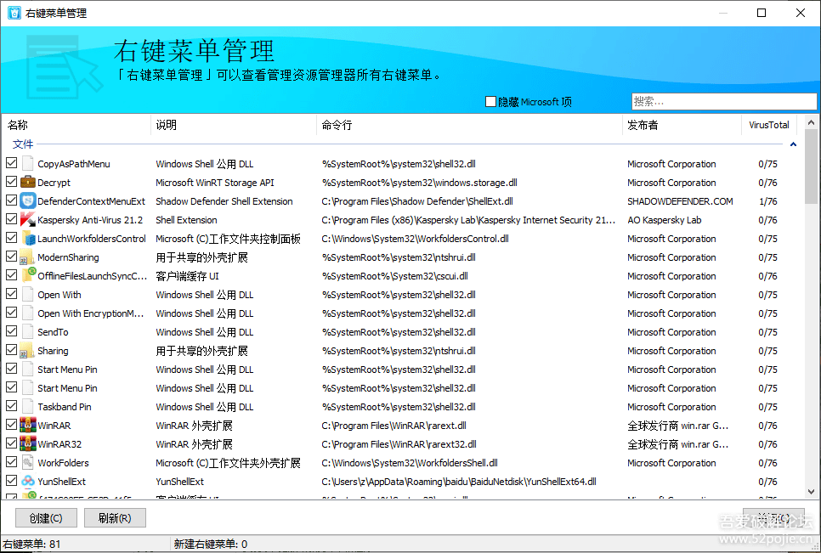Viewport: 821px width, 553px height.
Task: Click SHADOWDEFENDER.COM publisher text
Action: pos(680,201)
